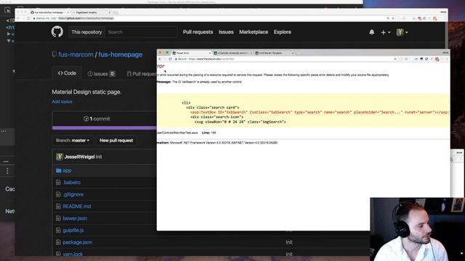Click the bookmark star in front browser

click(x=395, y=59)
